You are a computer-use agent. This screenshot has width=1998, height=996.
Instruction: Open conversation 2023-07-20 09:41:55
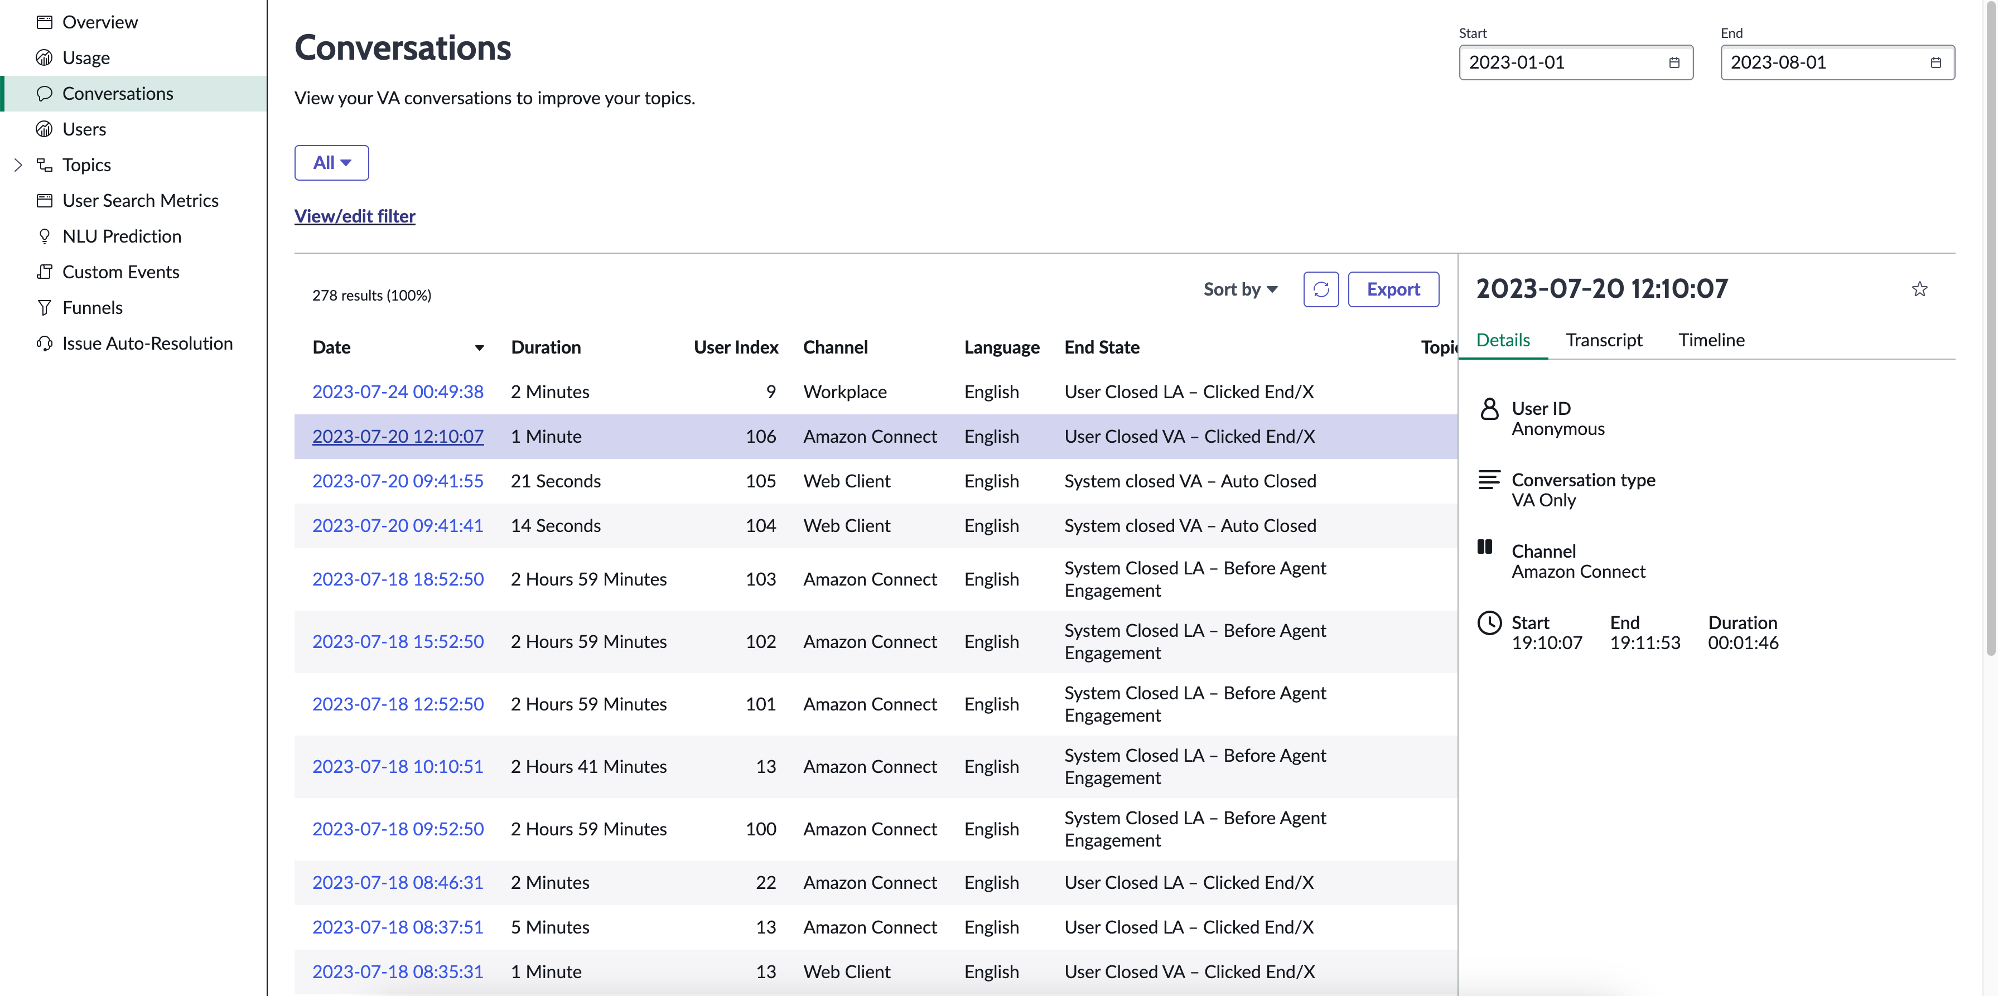click(398, 481)
